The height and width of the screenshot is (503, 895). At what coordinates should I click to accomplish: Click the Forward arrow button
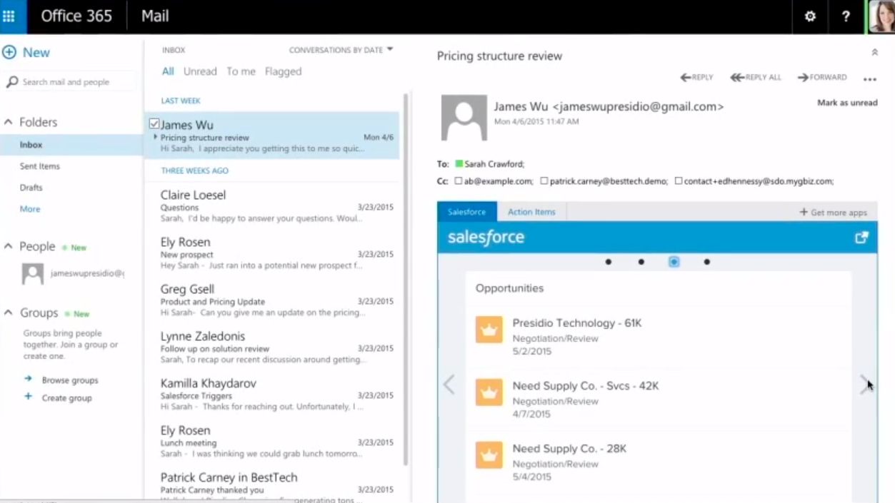(x=822, y=77)
